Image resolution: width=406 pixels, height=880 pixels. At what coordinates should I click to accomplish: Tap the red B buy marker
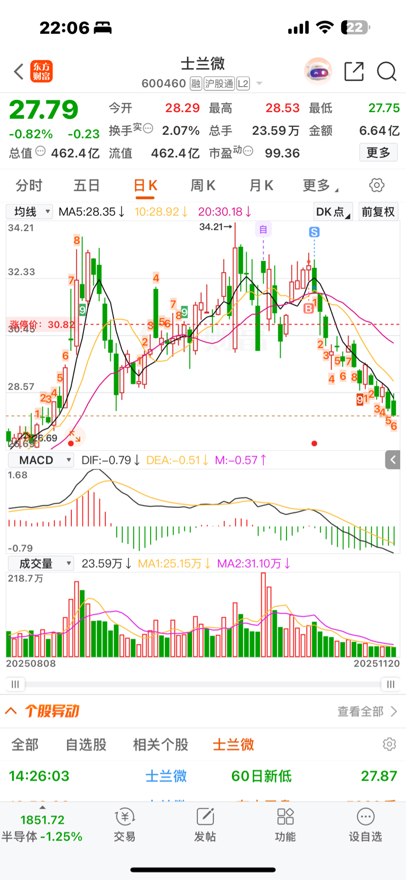[x=309, y=308]
